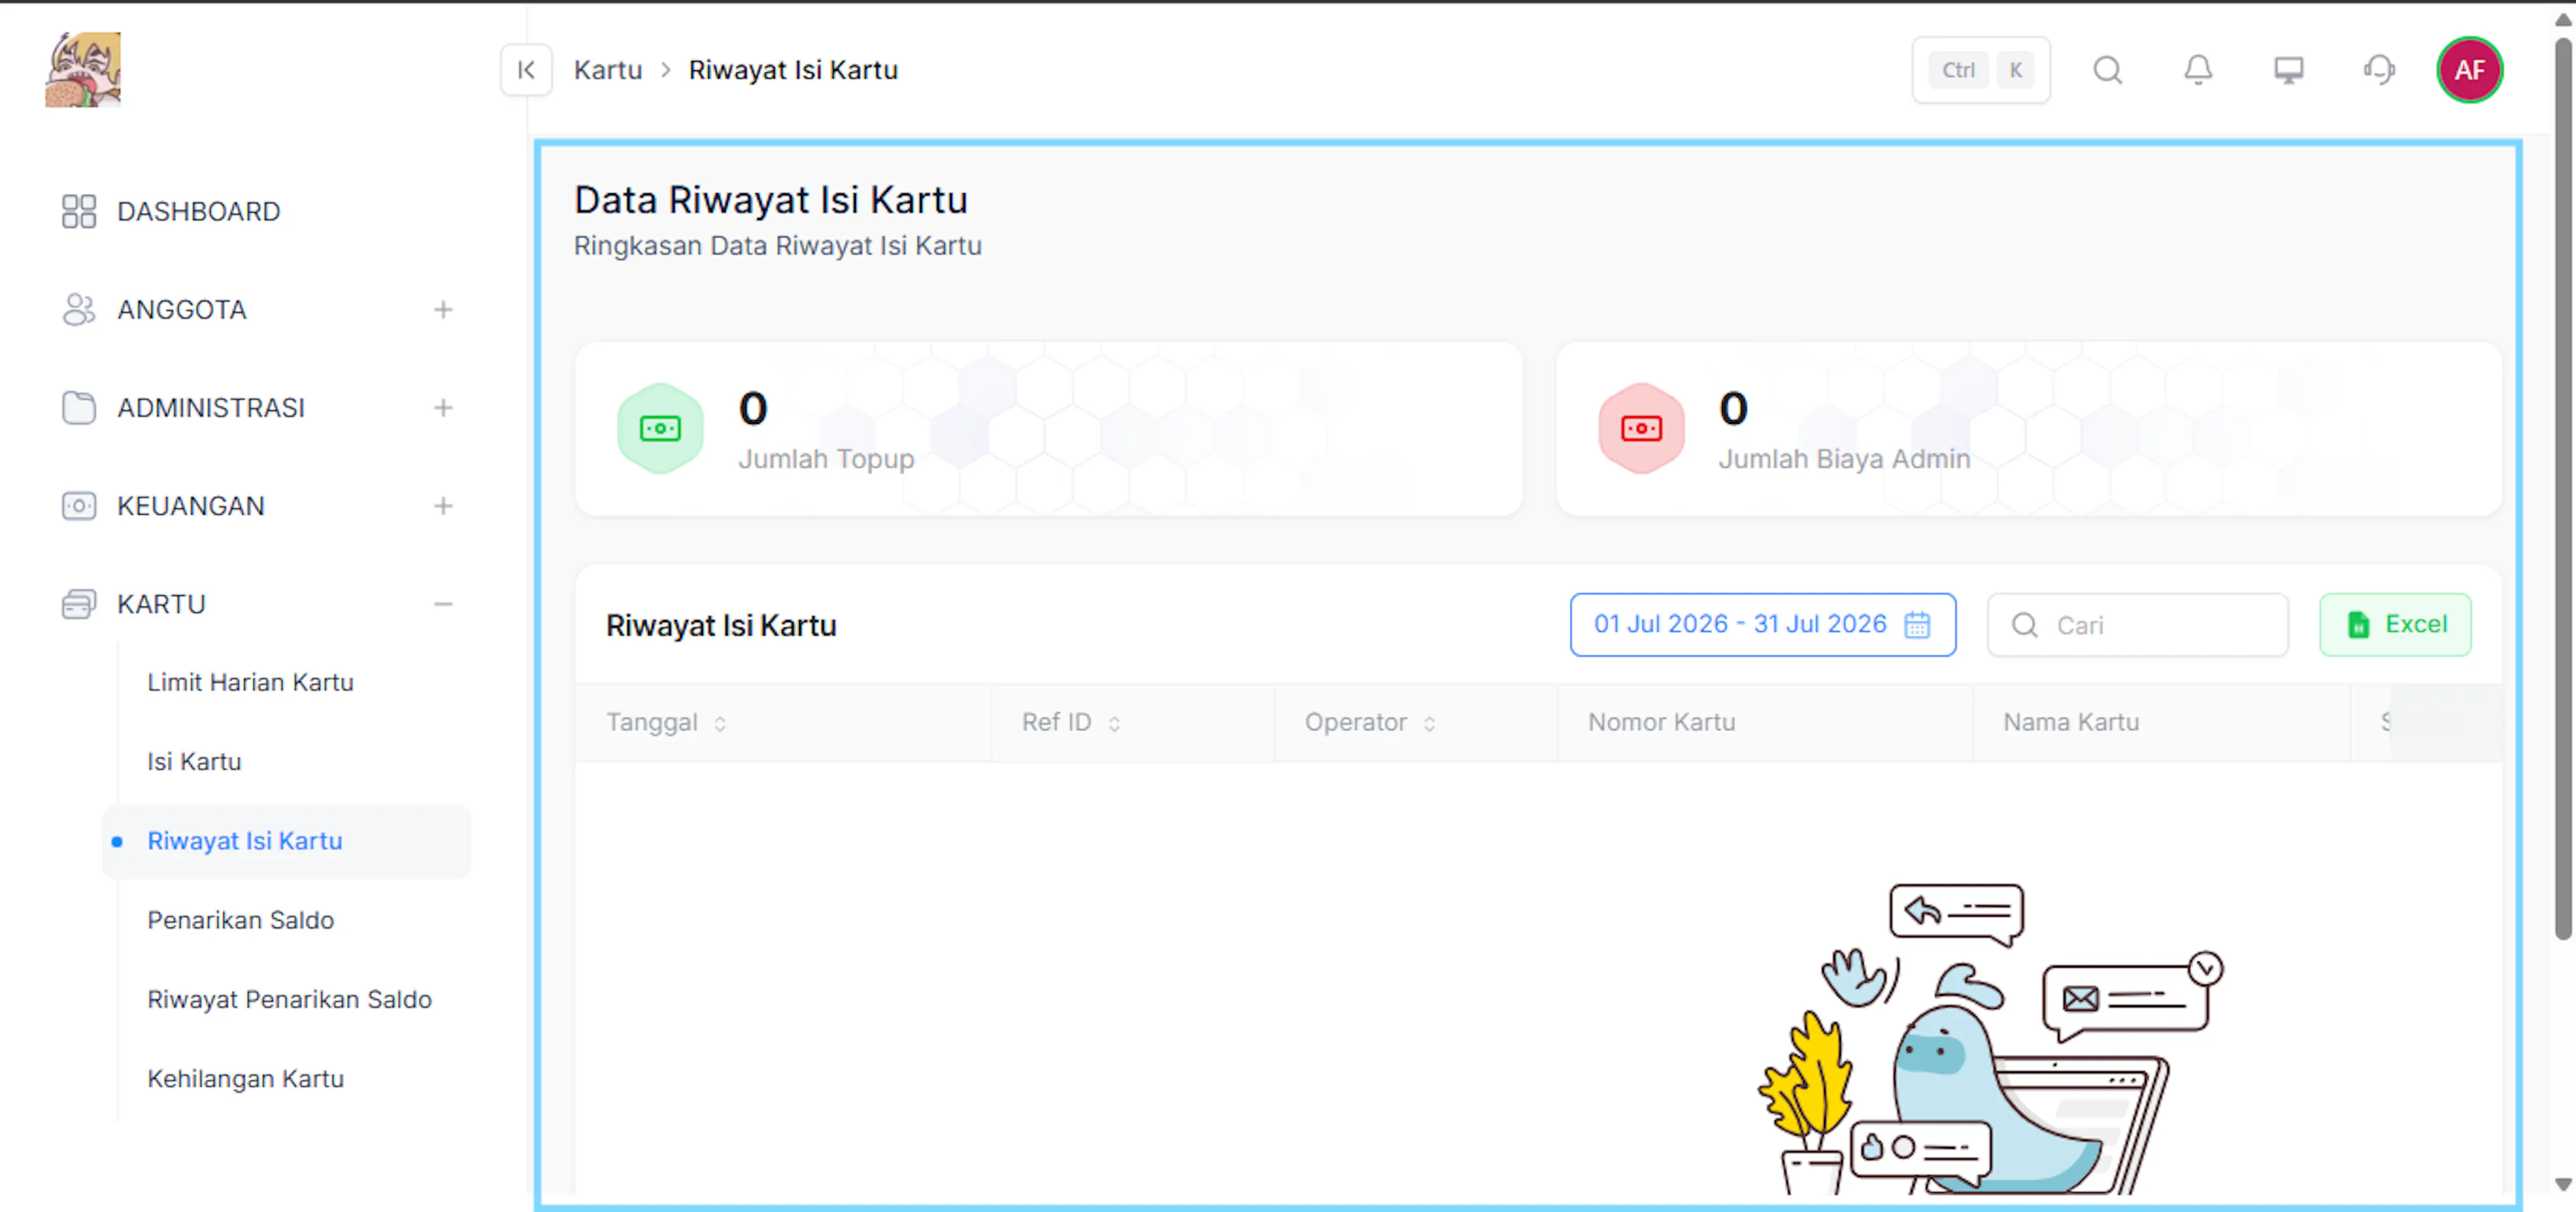
Task: Sort table by Ref ID column arrows
Action: (x=1114, y=723)
